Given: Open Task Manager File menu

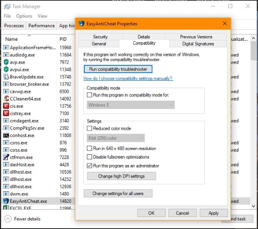Looking at the screenshot, I should point(7,16).
